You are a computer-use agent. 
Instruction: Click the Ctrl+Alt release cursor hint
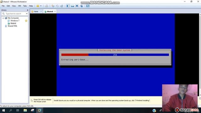click(x=42, y=100)
